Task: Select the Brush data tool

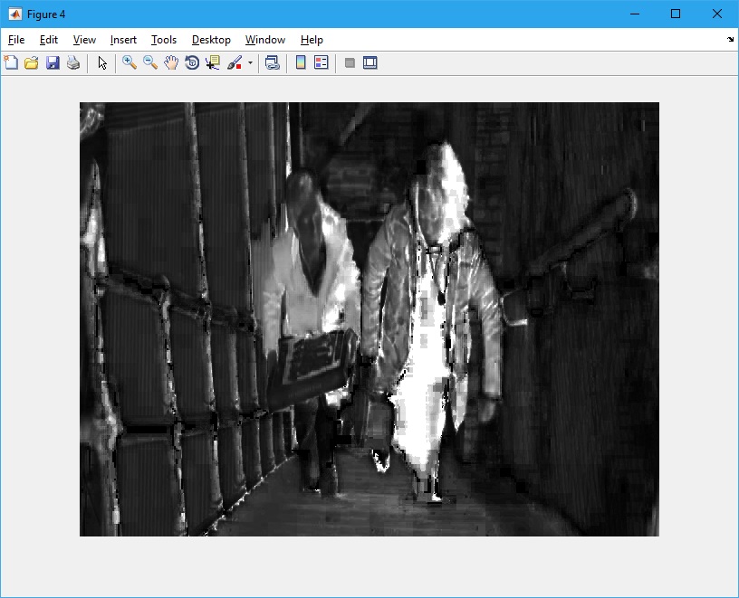Action: (x=235, y=63)
